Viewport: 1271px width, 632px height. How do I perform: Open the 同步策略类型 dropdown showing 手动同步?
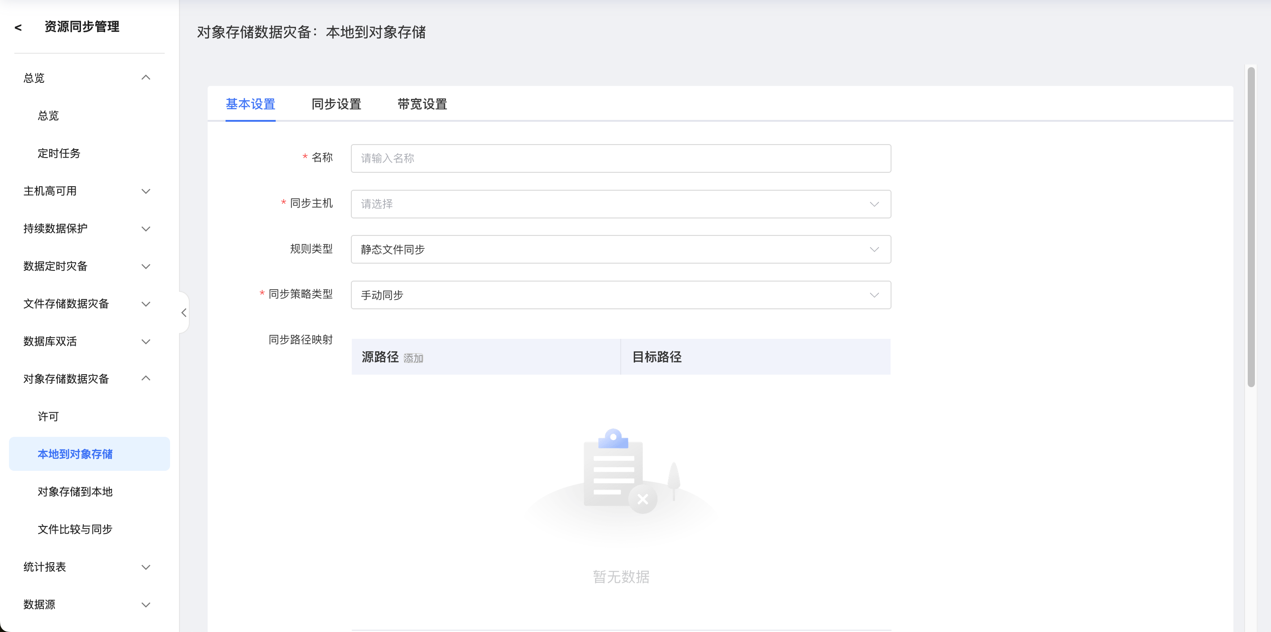pyautogui.click(x=620, y=295)
